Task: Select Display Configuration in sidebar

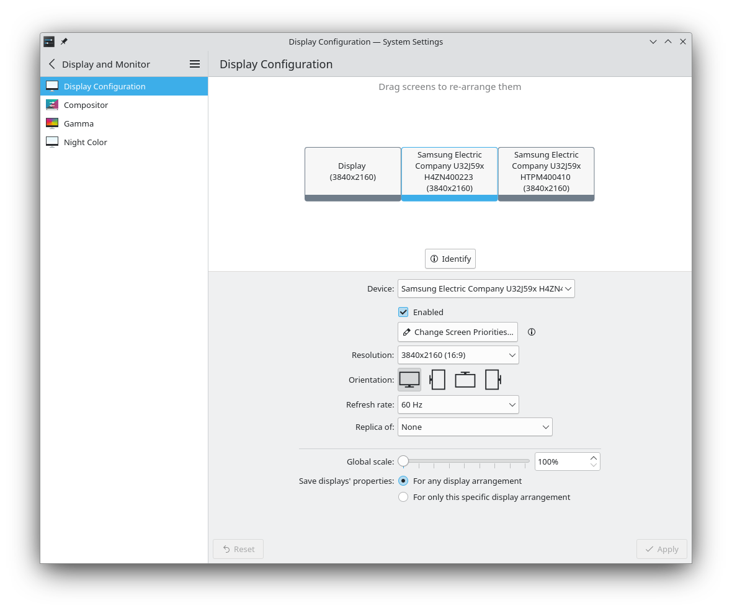Action: click(124, 86)
